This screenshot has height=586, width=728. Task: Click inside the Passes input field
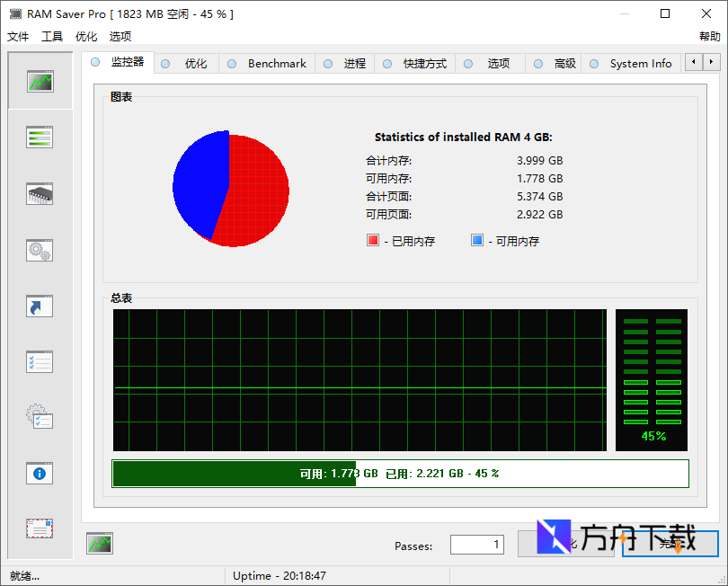[x=476, y=544]
